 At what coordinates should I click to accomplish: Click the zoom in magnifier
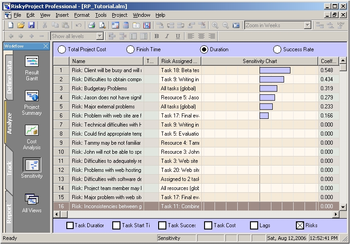pyautogui.click(x=215, y=25)
